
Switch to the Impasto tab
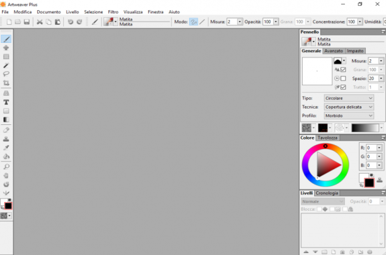pyautogui.click(x=355, y=50)
